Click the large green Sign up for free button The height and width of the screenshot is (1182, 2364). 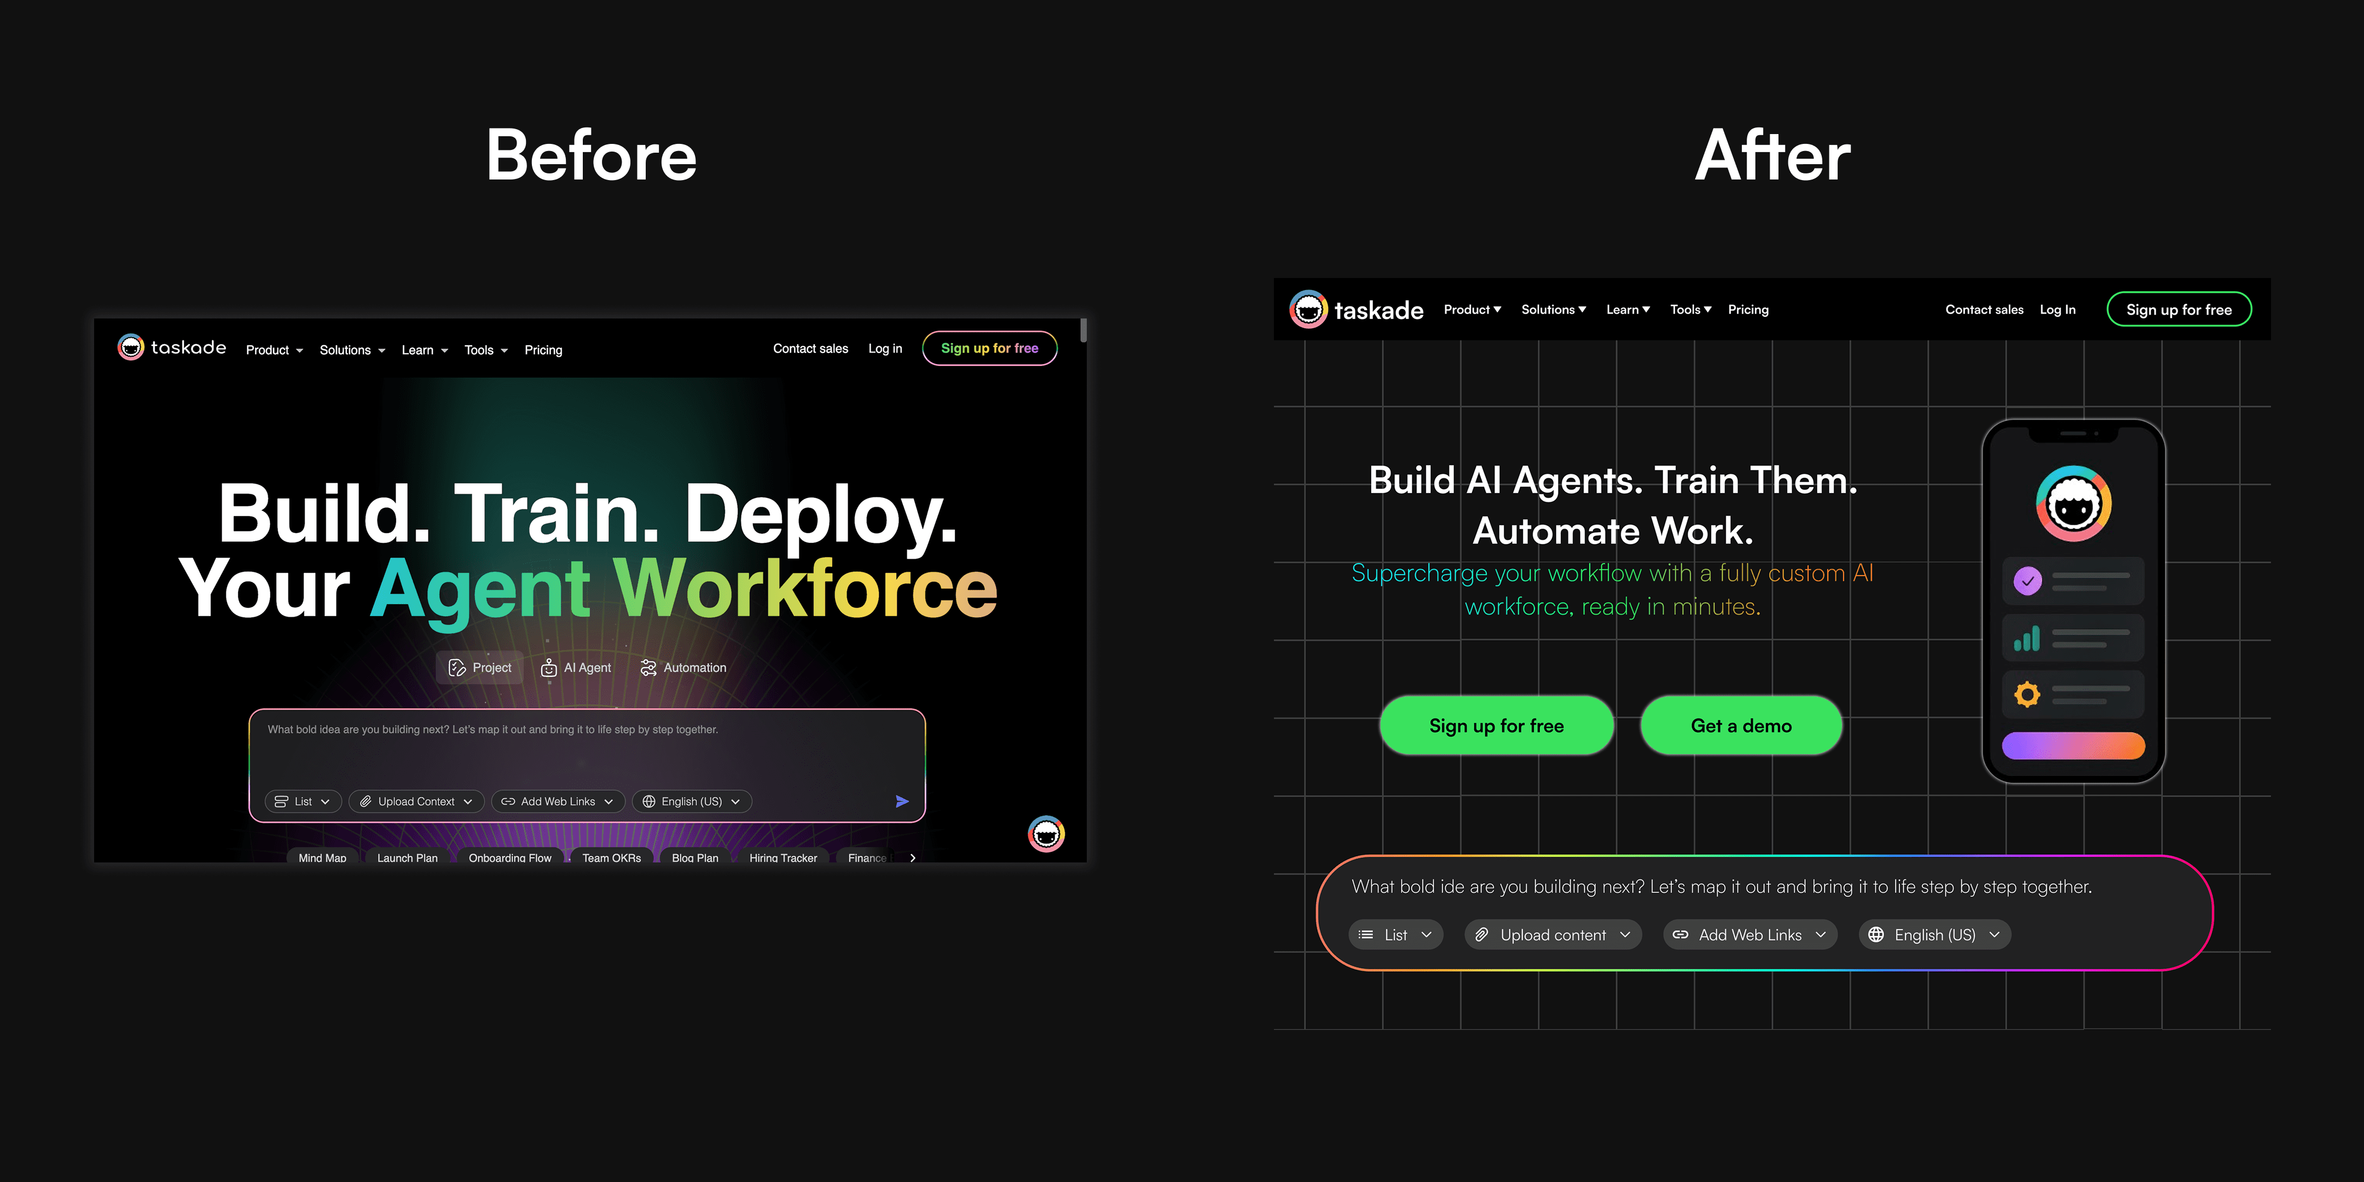pos(1496,726)
